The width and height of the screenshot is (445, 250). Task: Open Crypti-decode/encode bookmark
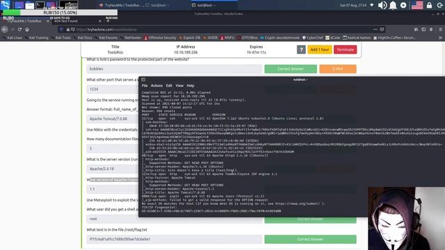pos(280,37)
